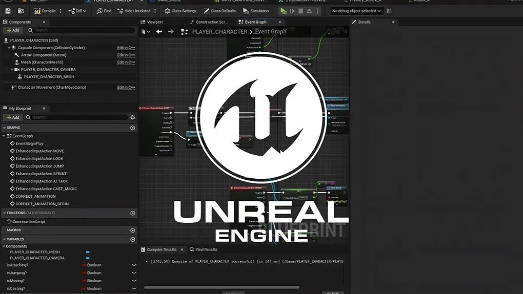Collapse PLAYER_CHARACTER_CAMERA node

12,70
